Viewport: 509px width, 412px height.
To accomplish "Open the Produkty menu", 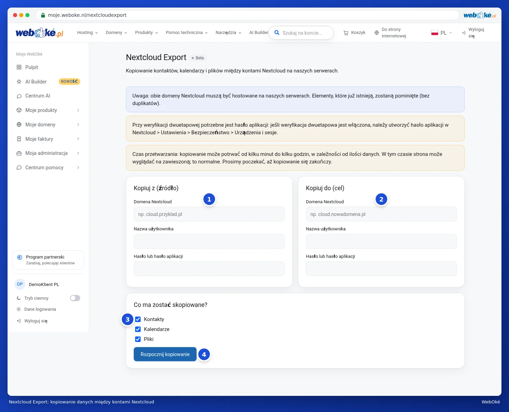I will point(146,33).
